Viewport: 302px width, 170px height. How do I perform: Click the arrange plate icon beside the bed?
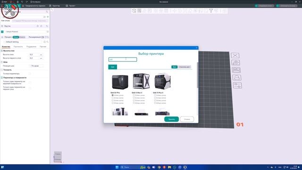tap(236, 70)
